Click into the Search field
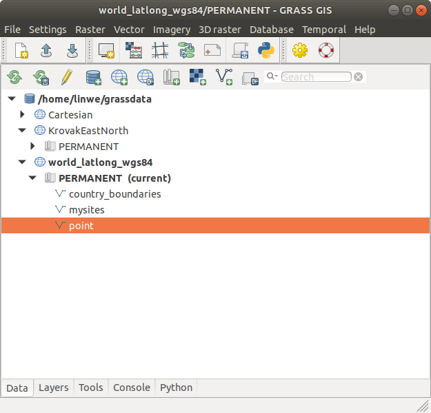The image size is (431, 413). (316, 77)
